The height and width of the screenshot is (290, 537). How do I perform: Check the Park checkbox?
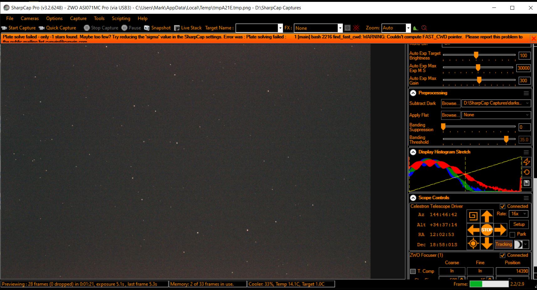[512, 235]
